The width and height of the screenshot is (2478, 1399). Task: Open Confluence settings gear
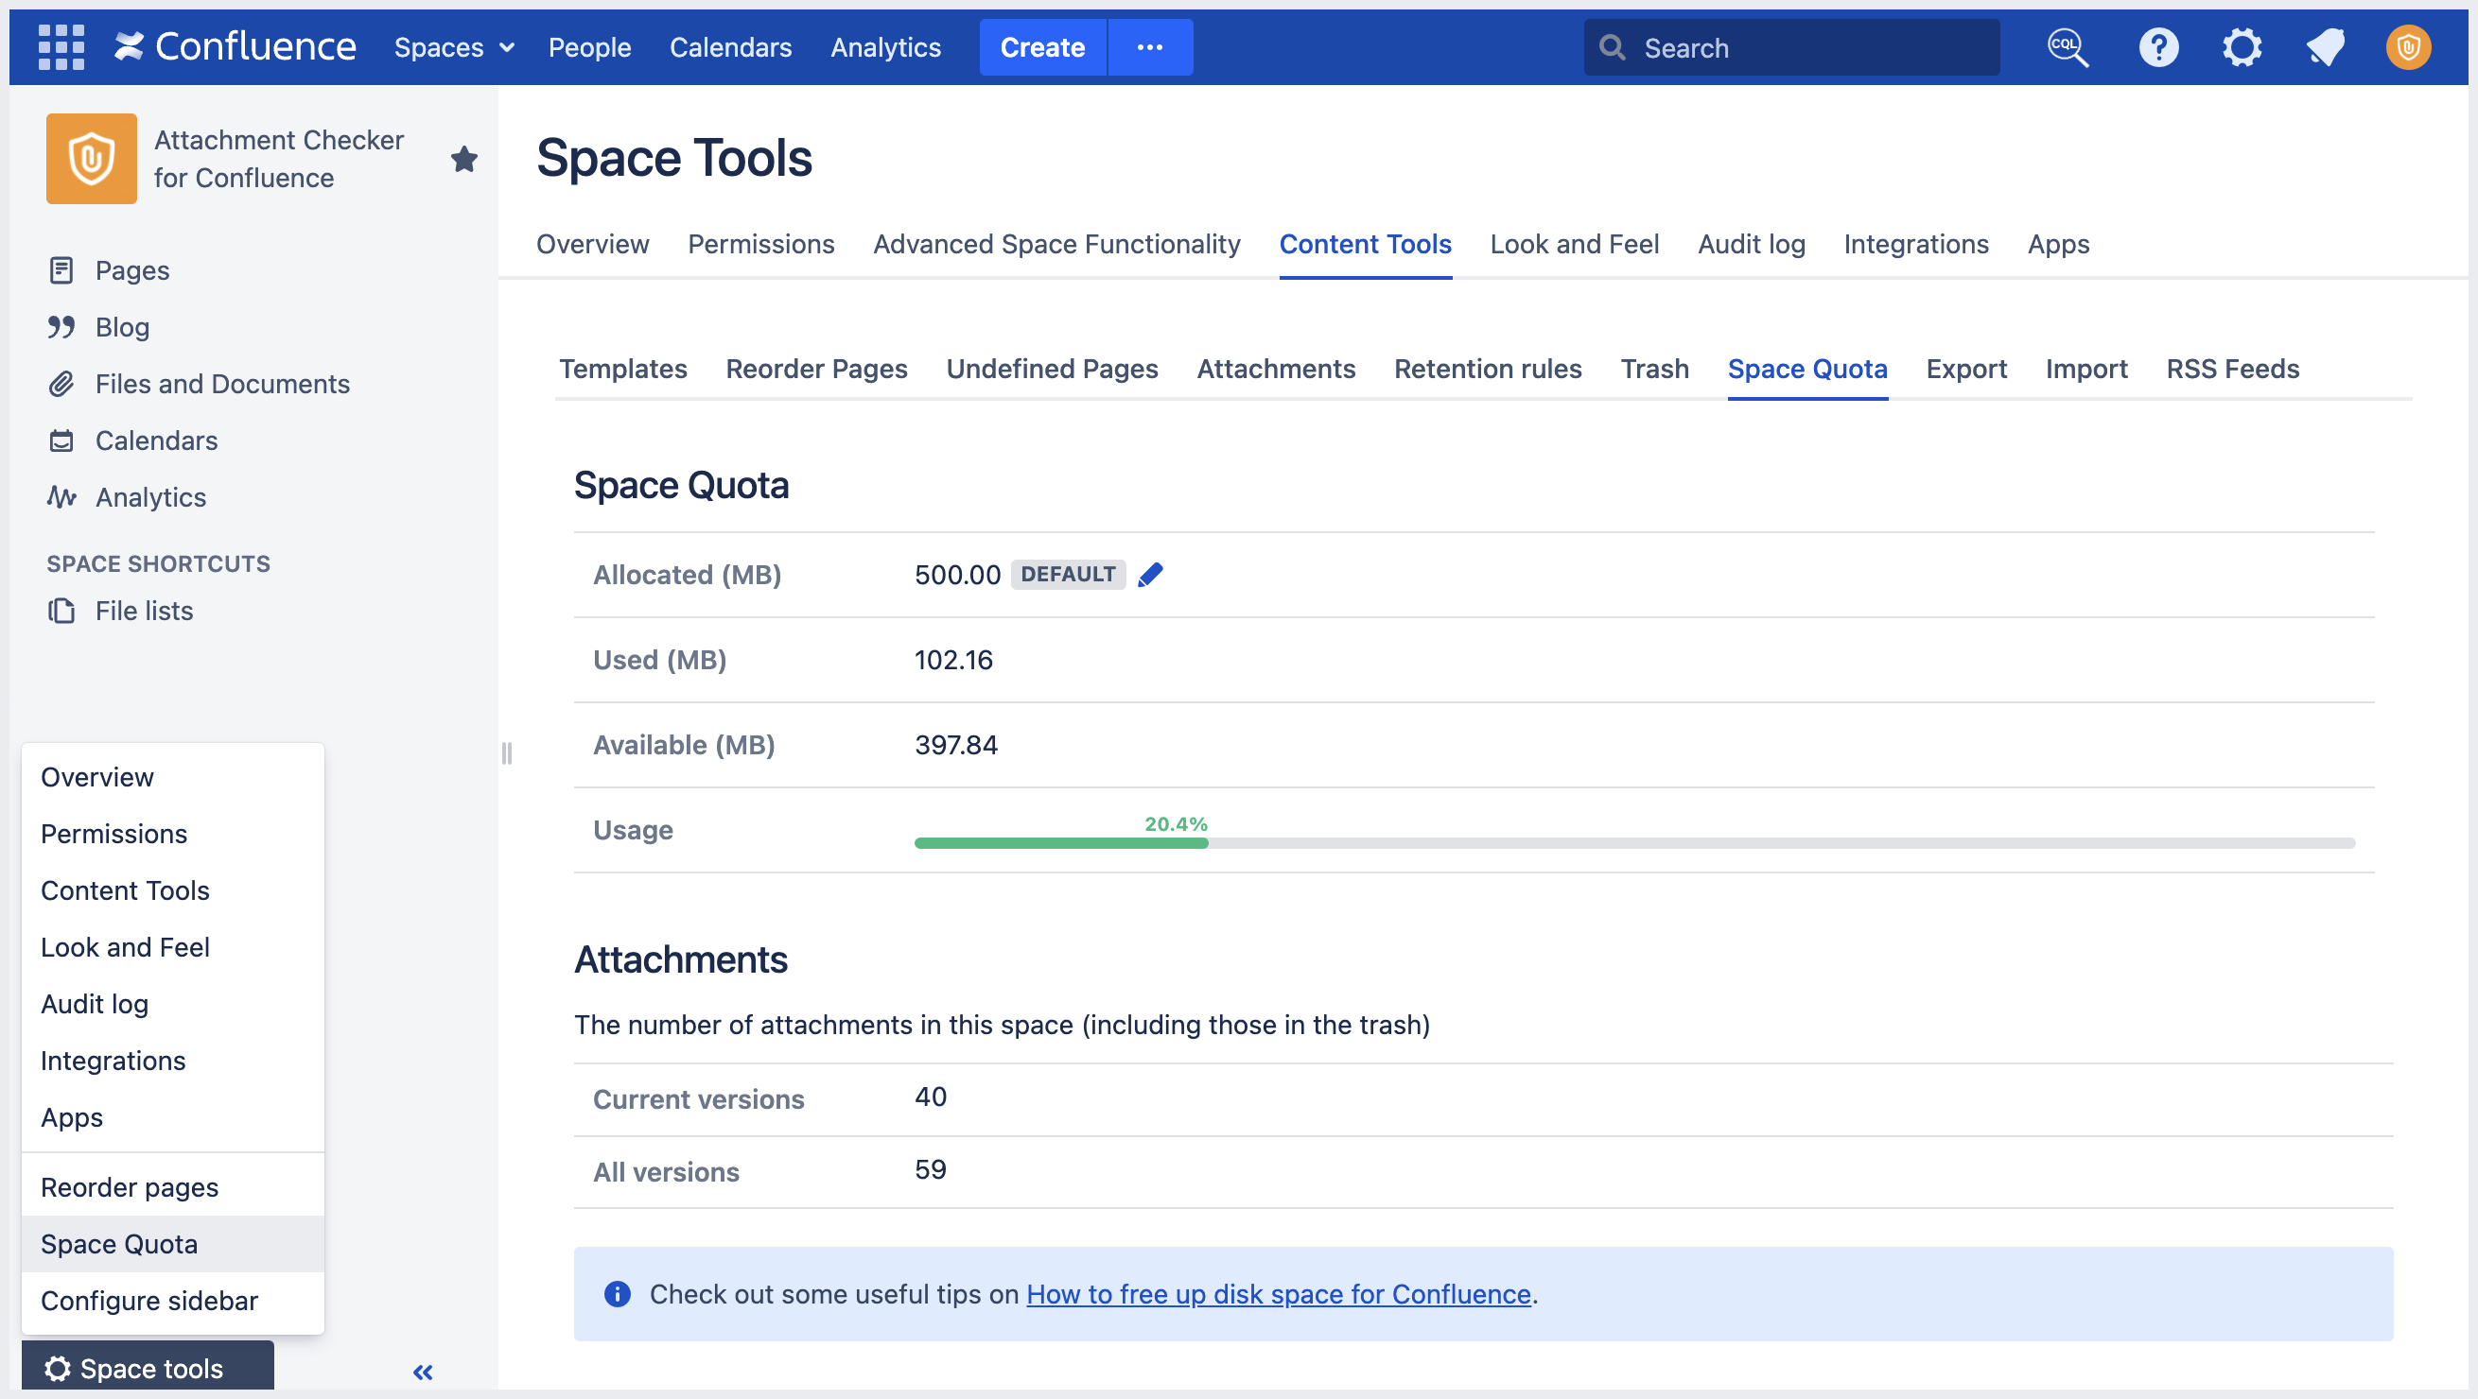[x=2242, y=47]
